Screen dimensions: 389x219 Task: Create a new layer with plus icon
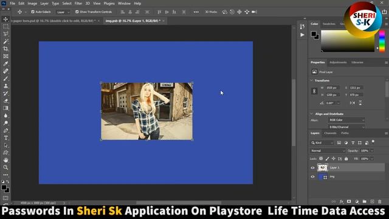[x=372, y=201]
